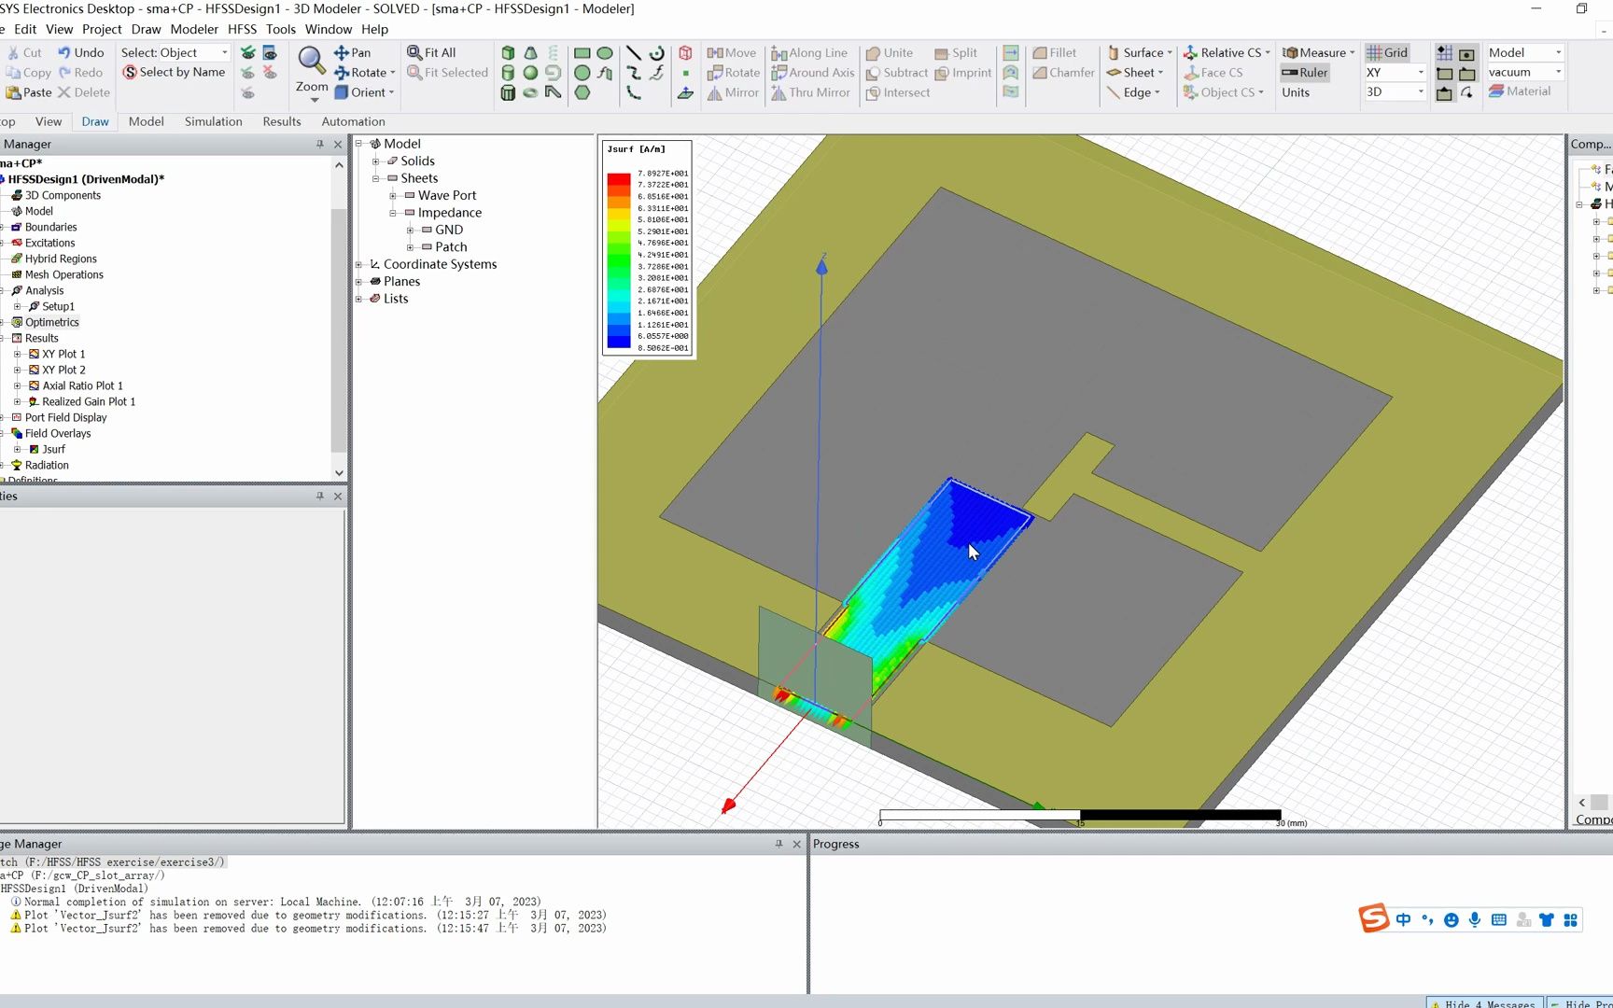Expand the Wave Port node
Screen dimensions: 1613x1008
(393, 196)
